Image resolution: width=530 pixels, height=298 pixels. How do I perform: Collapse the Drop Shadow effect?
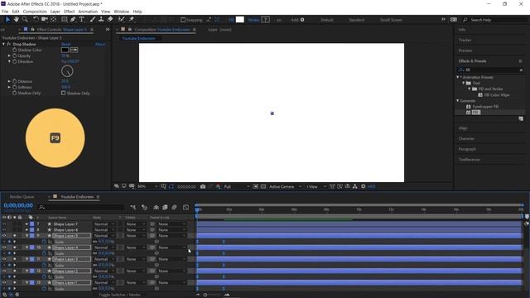(3, 44)
